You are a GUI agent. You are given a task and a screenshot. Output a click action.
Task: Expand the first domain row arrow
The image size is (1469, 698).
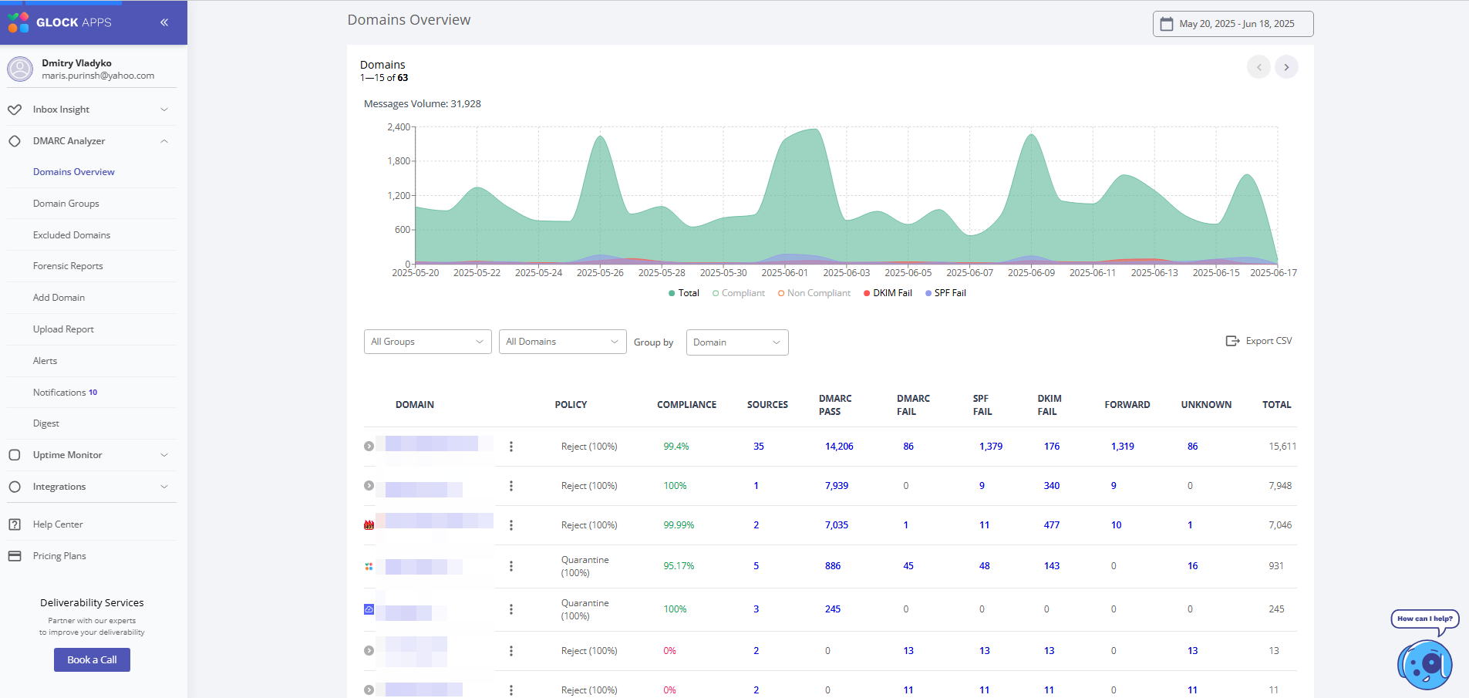(369, 447)
